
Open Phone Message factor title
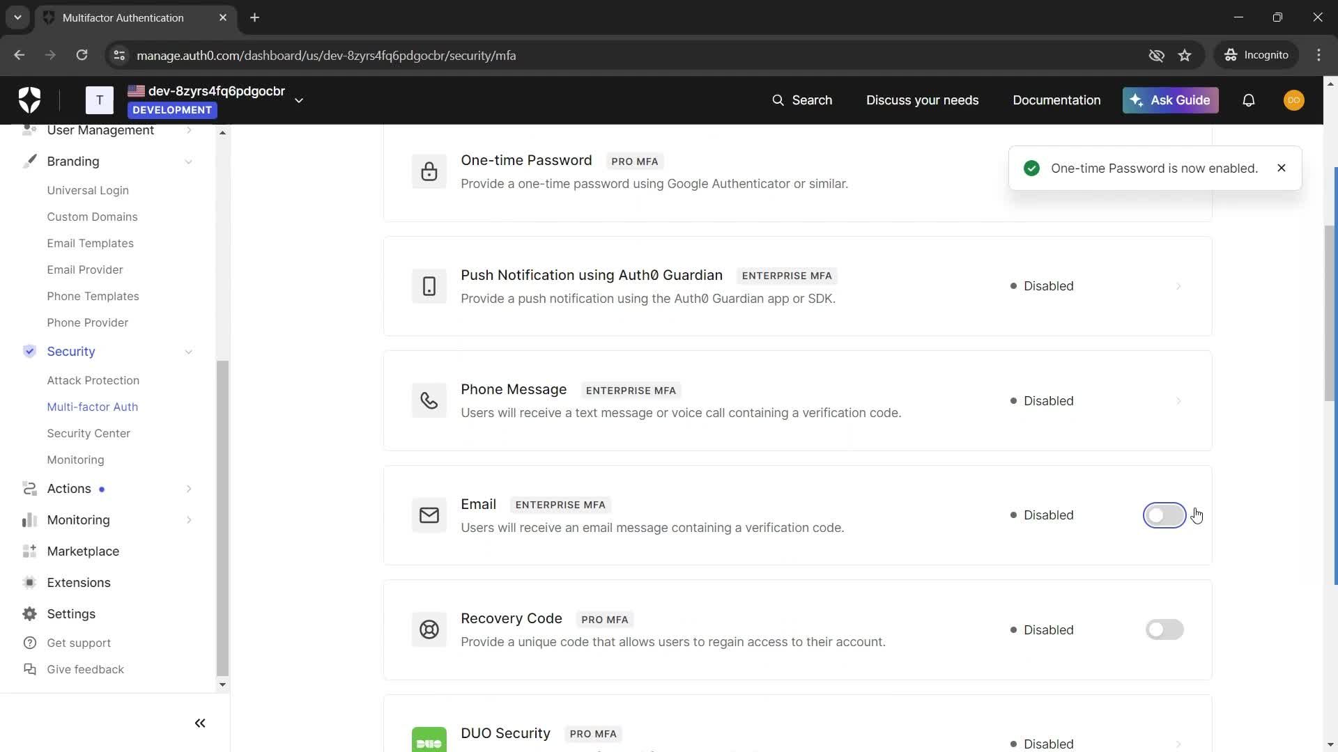tap(514, 389)
